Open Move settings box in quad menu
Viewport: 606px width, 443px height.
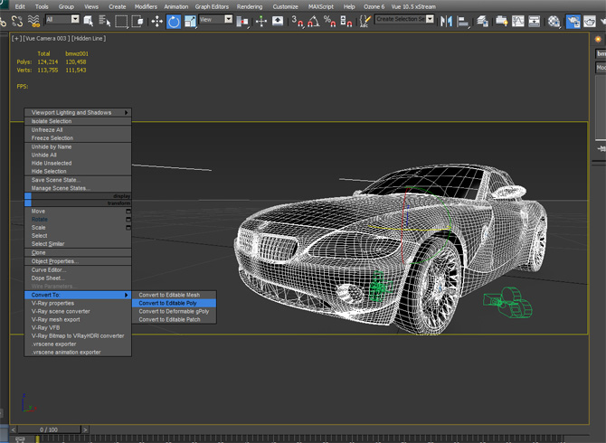(128, 212)
